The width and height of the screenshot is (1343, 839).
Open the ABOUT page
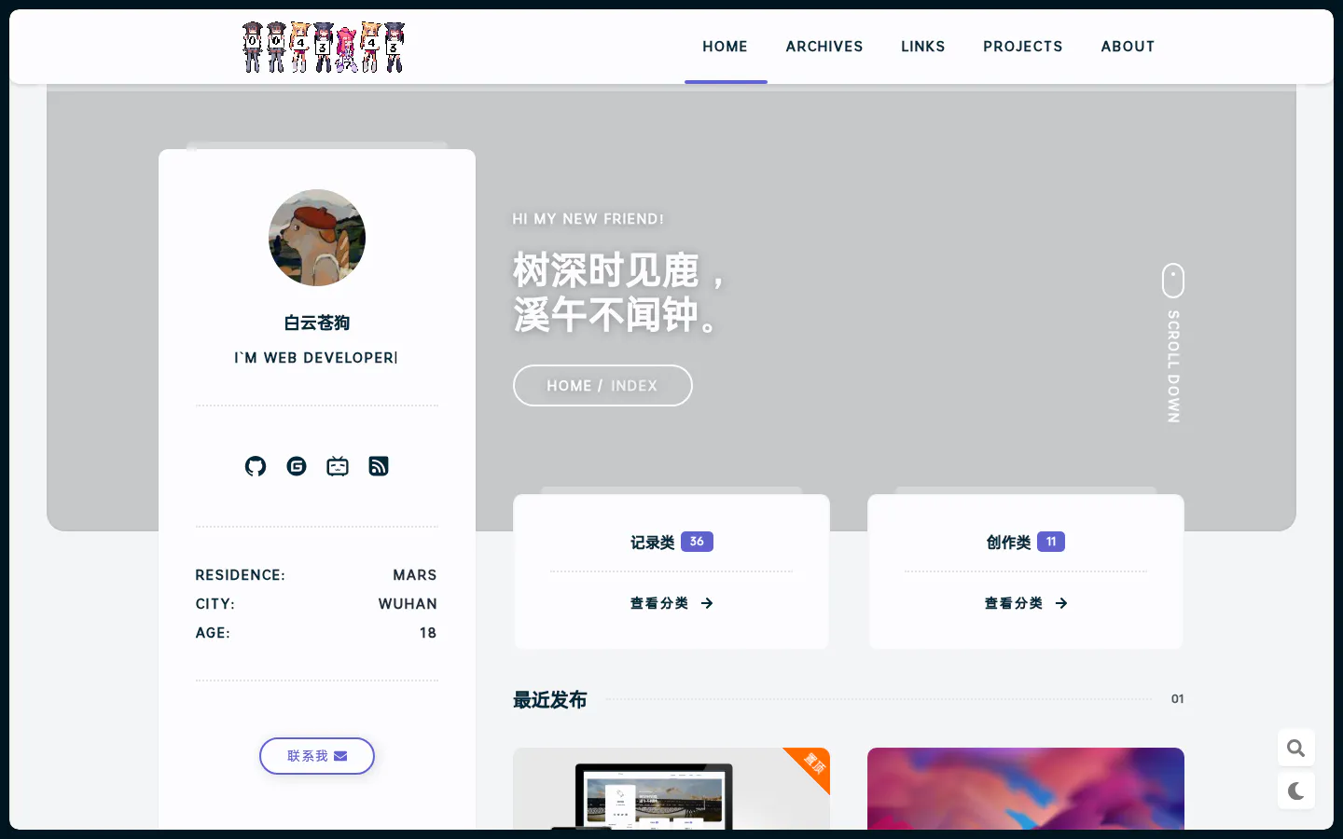(x=1128, y=47)
